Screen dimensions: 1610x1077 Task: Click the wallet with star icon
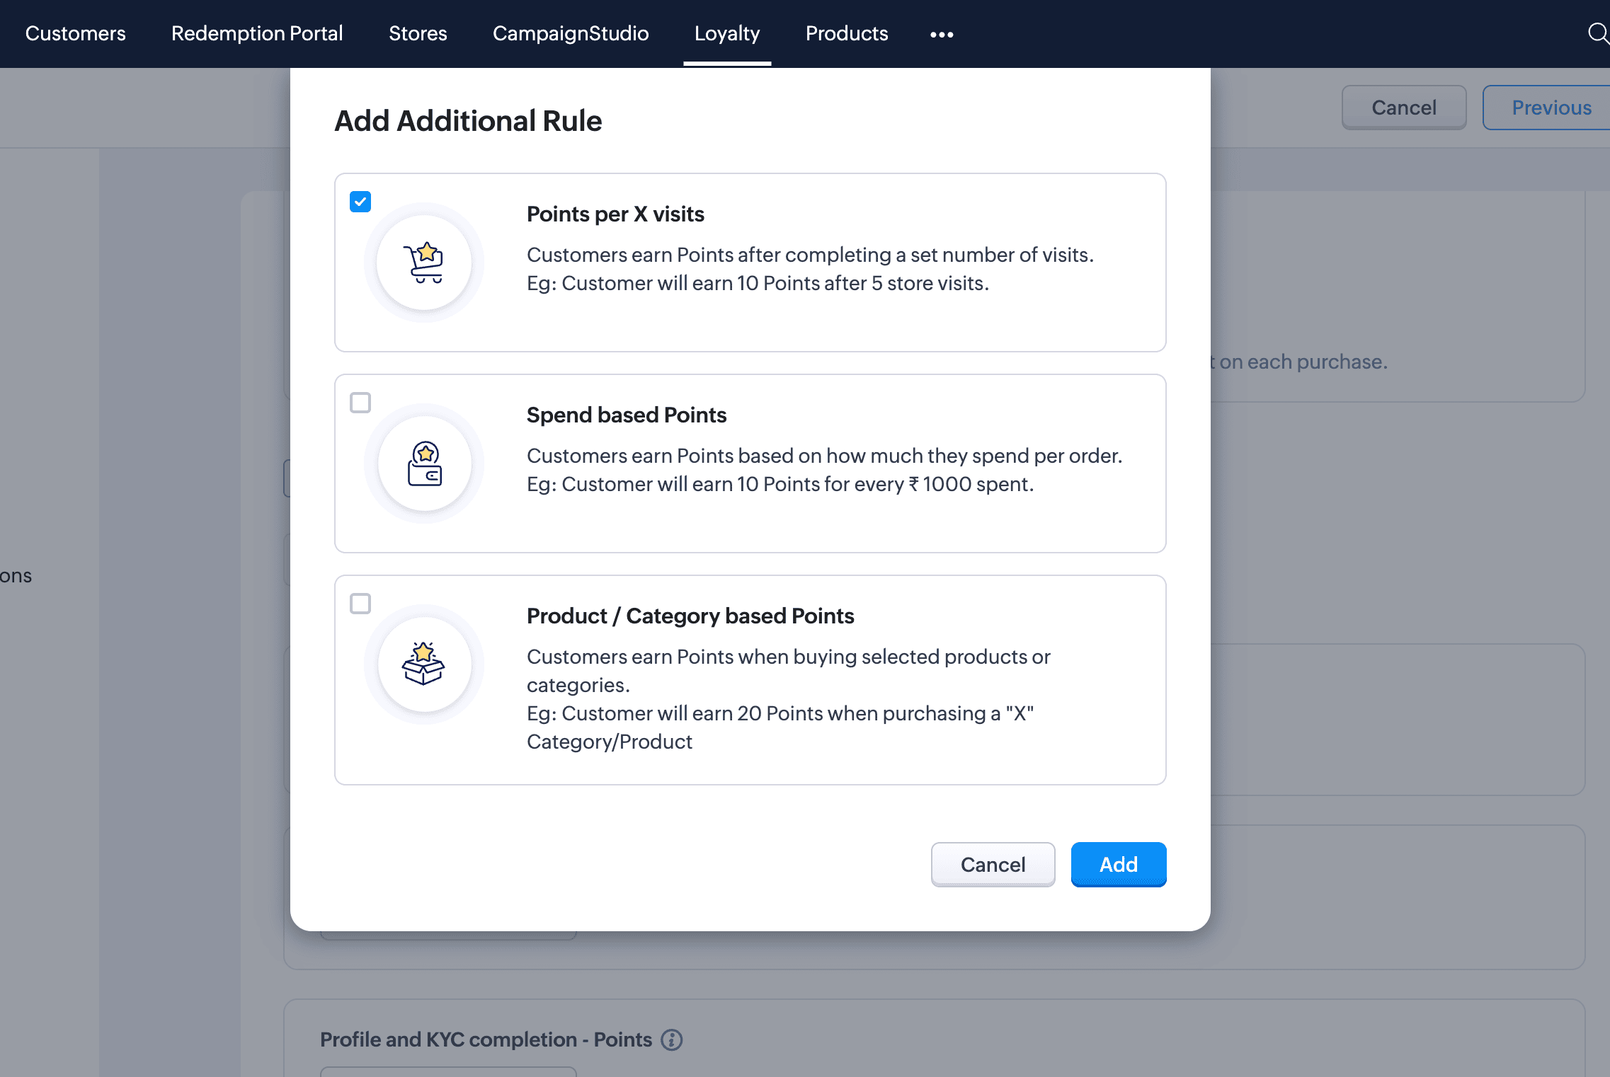point(424,463)
